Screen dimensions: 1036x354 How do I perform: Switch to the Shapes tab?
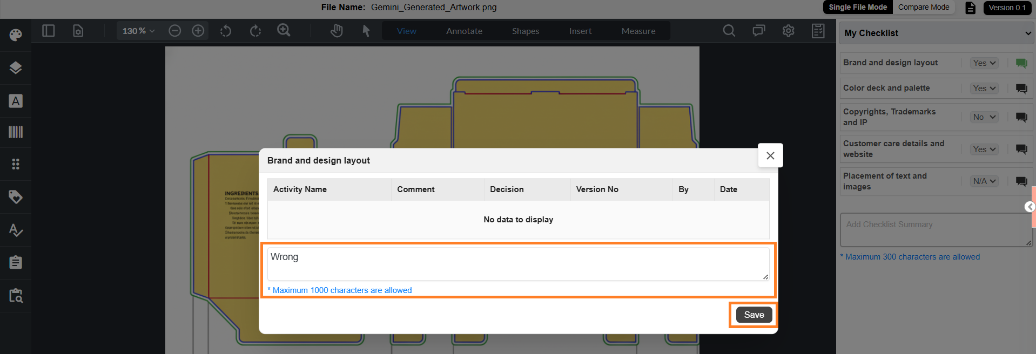pos(526,31)
